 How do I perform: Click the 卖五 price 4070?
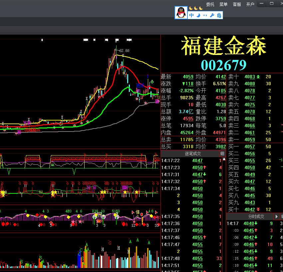pyautogui.click(x=250, y=112)
